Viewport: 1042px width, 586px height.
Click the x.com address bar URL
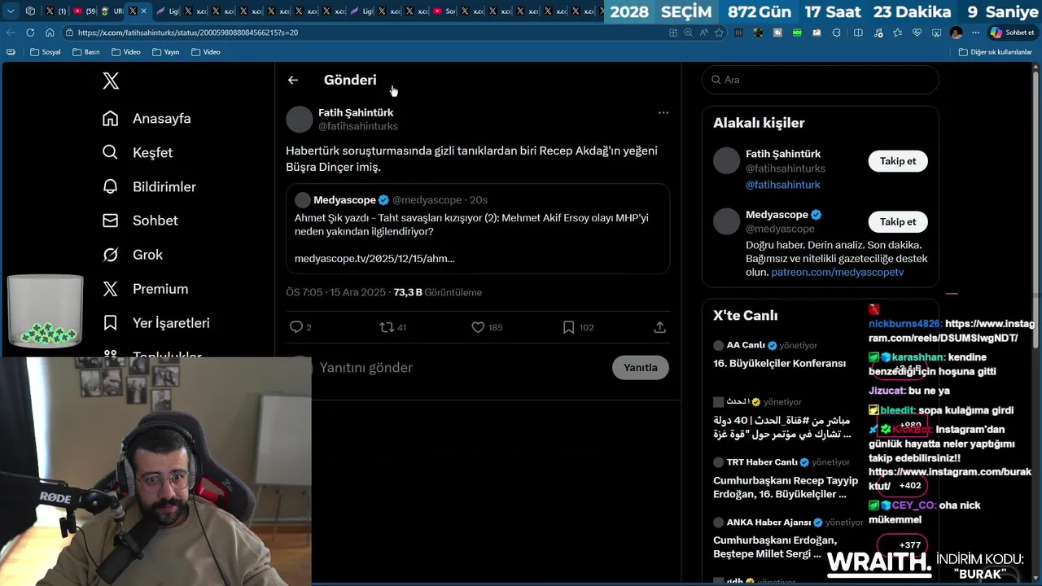click(x=188, y=33)
